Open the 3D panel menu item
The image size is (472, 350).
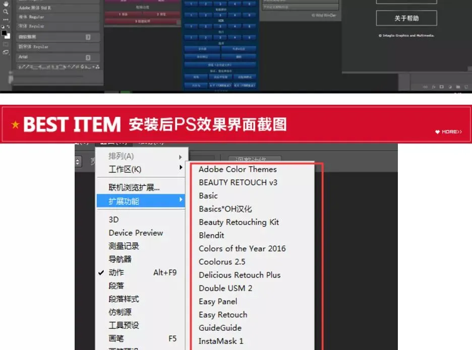pos(141,220)
